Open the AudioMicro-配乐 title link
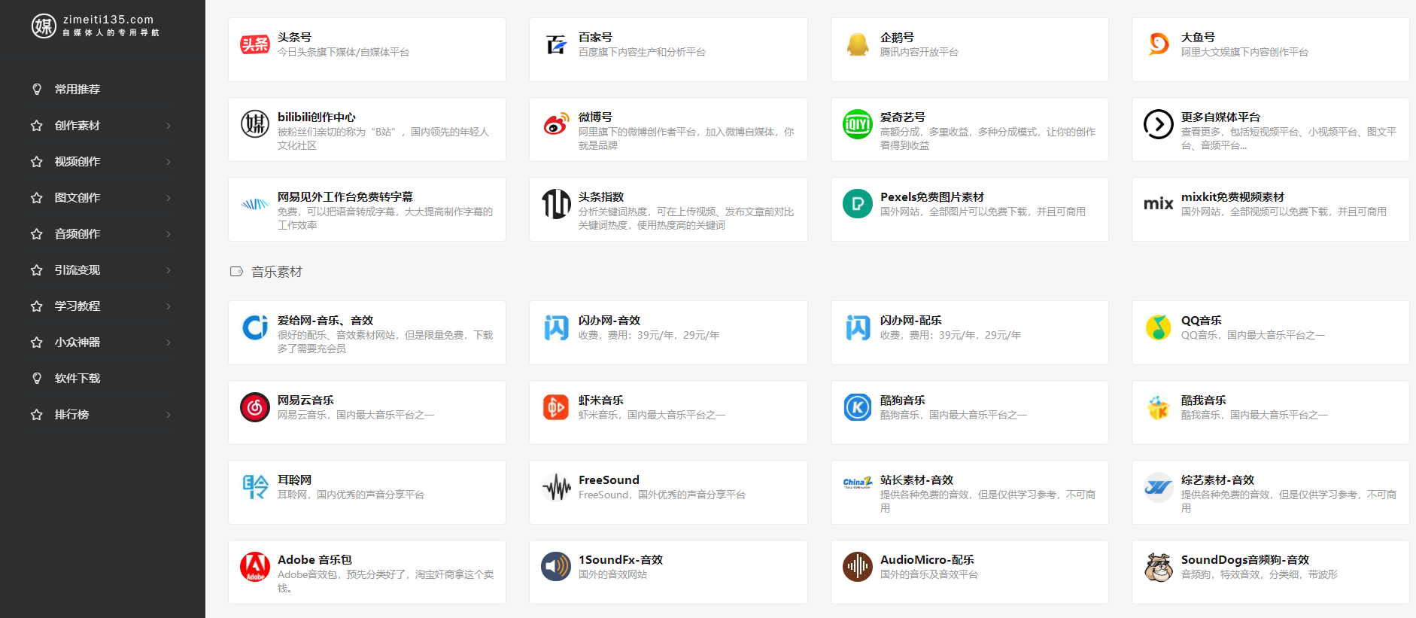Screen dimensions: 1416x618 pyautogui.click(x=927, y=559)
